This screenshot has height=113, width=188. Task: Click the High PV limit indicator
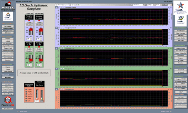[x=26, y=92]
